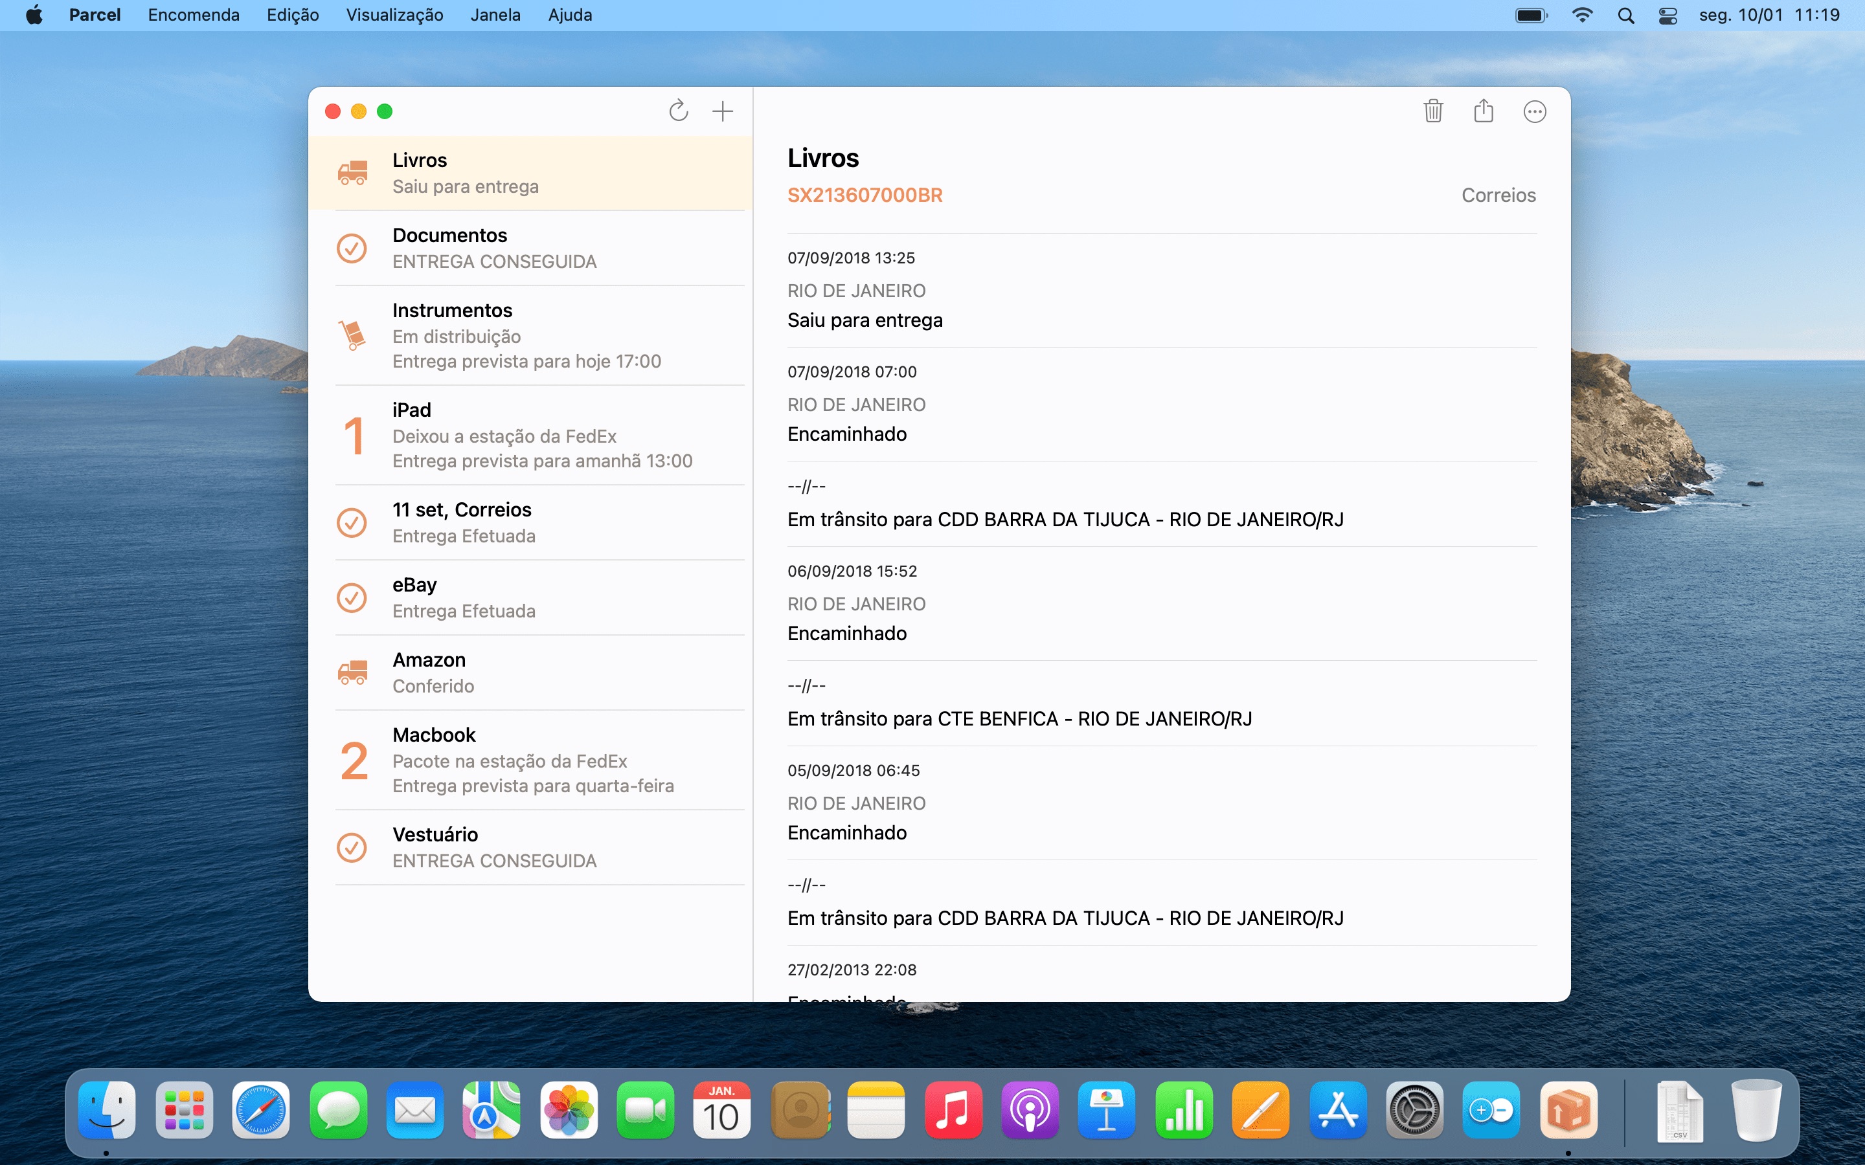The image size is (1865, 1165).
Task: Open Finder from the dock
Action: click(x=107, y=1110)
